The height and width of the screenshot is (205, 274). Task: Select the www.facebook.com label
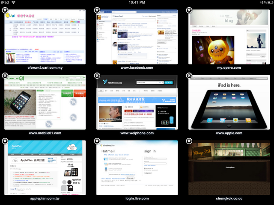137,67
